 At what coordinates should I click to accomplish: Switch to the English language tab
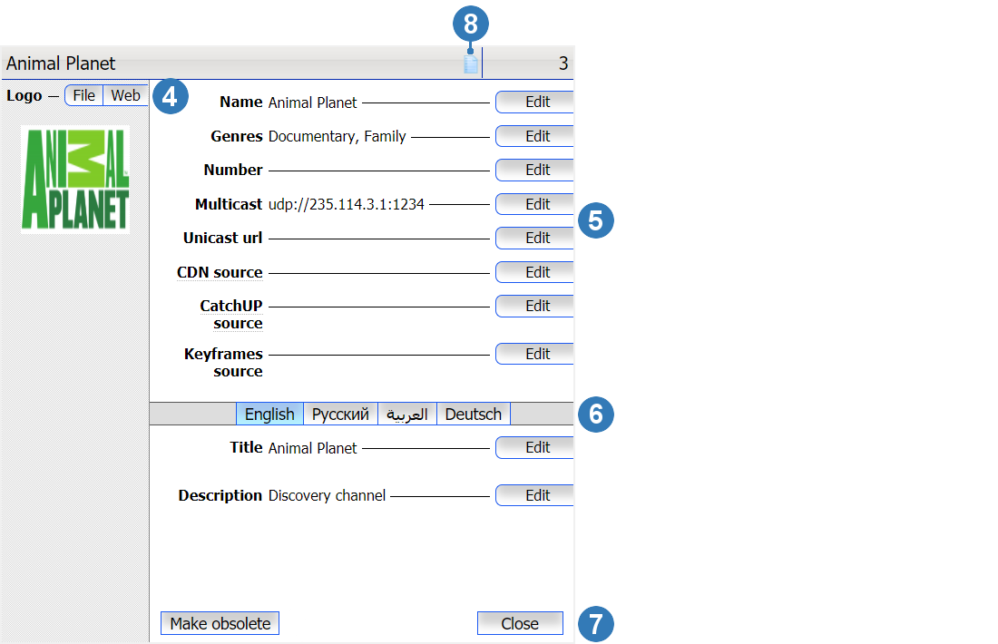click(x=269, y=415)
